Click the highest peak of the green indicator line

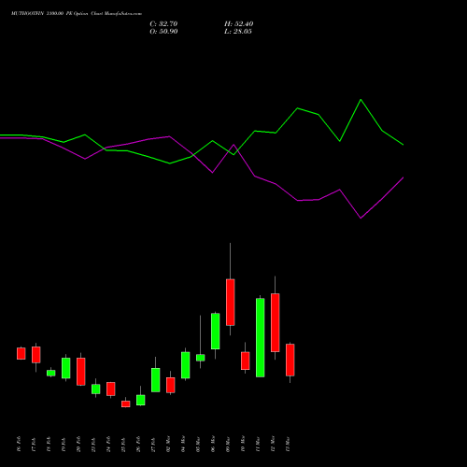point(361,100)
